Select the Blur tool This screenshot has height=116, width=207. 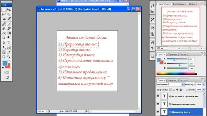point(4,37)
